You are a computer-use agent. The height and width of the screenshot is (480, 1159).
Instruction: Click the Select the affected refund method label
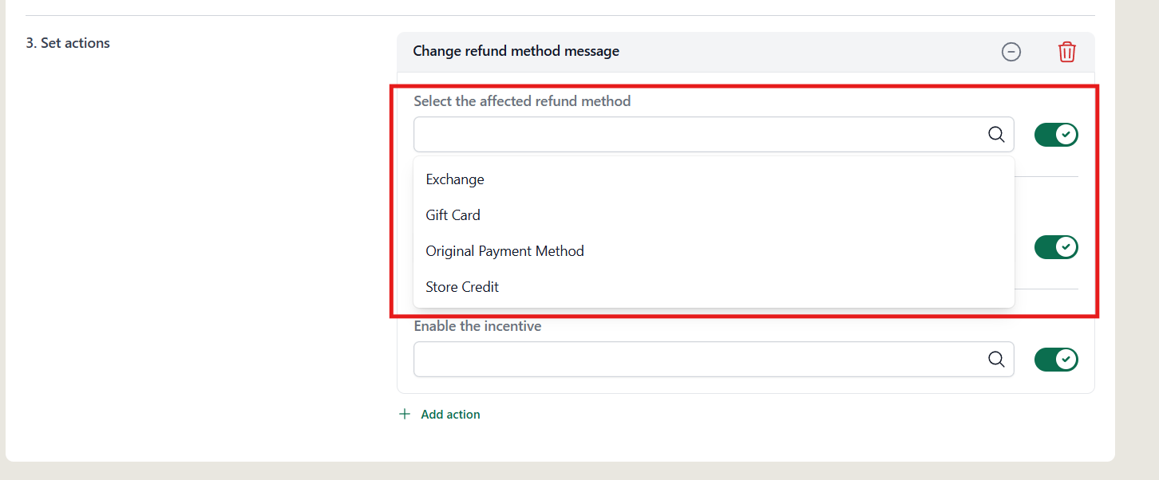522,101
